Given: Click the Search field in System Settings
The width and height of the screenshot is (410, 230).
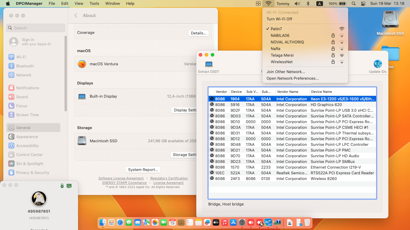Looking at the screenshot, I should click(35, 28).
